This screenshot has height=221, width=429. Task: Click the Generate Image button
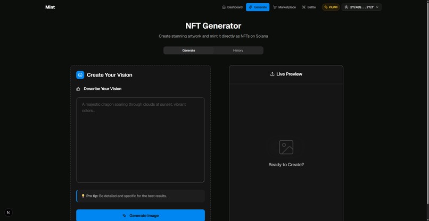tap(141, 215)
